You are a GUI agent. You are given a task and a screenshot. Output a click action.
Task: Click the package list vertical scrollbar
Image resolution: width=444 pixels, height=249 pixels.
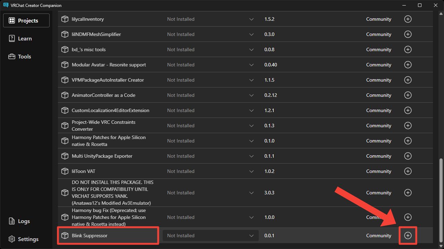point(441,200)
